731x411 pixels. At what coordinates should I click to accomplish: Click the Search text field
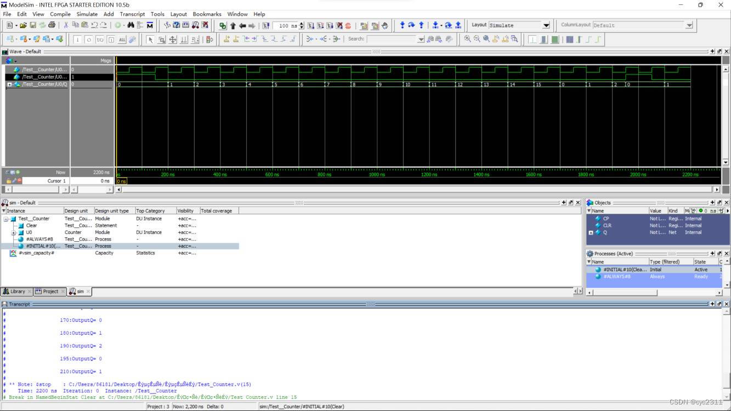(x=392, y=39)
